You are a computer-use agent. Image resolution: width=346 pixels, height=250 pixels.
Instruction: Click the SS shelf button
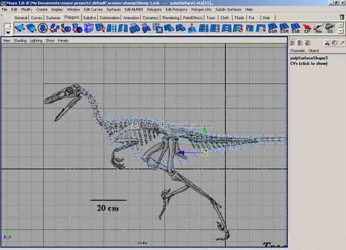pyautogui.click(x=330, y=28)
